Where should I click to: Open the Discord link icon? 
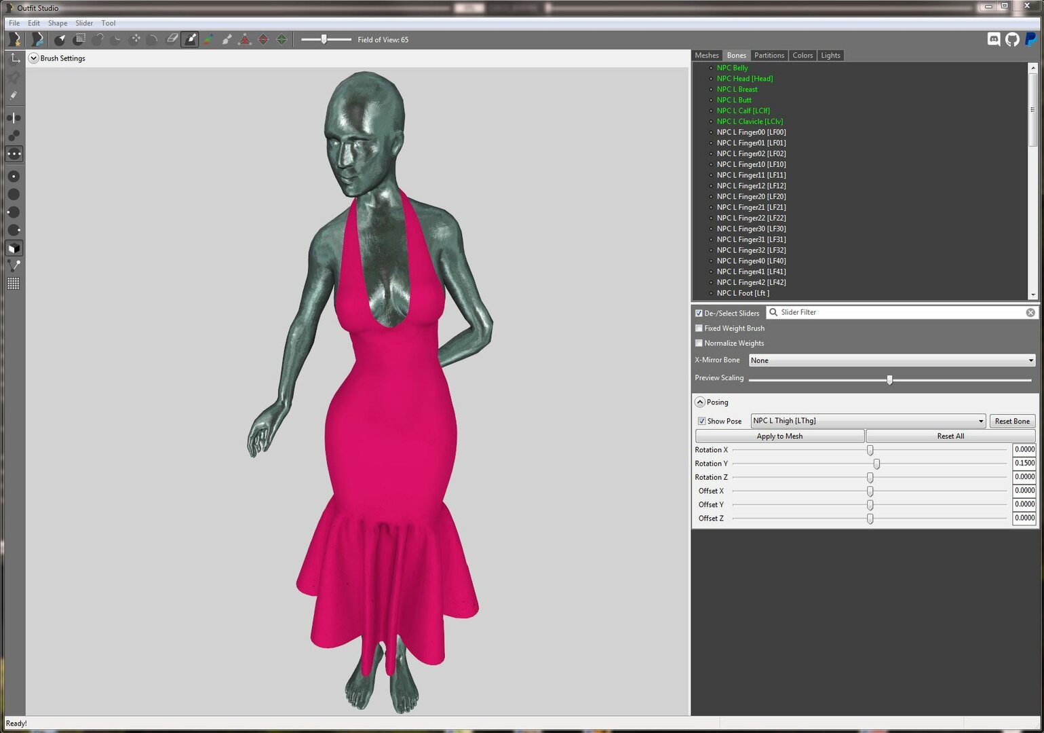click(994, 39)
